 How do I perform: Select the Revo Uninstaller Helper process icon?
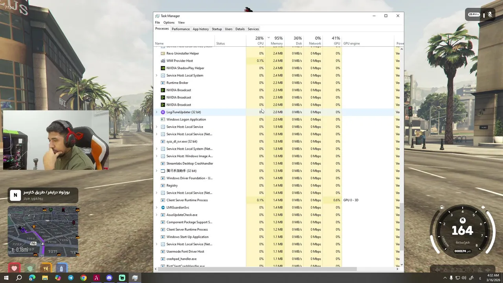point(163,53)
